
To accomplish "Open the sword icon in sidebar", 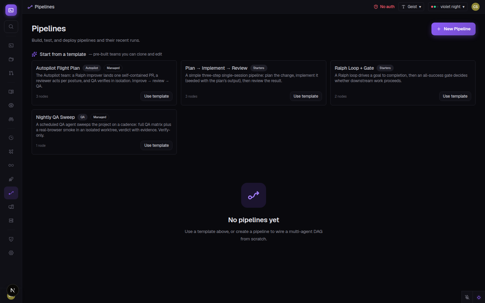I will pos(11,179).
